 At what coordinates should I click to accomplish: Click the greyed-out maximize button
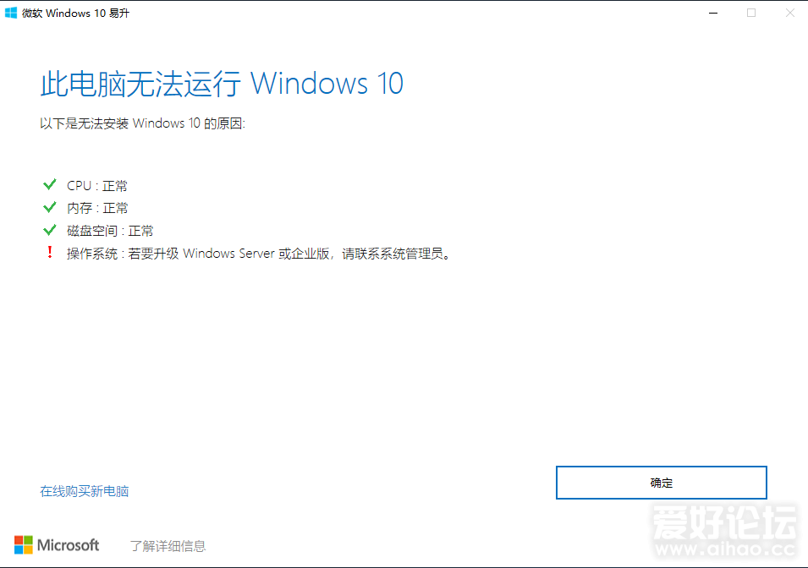coord(751,13)
